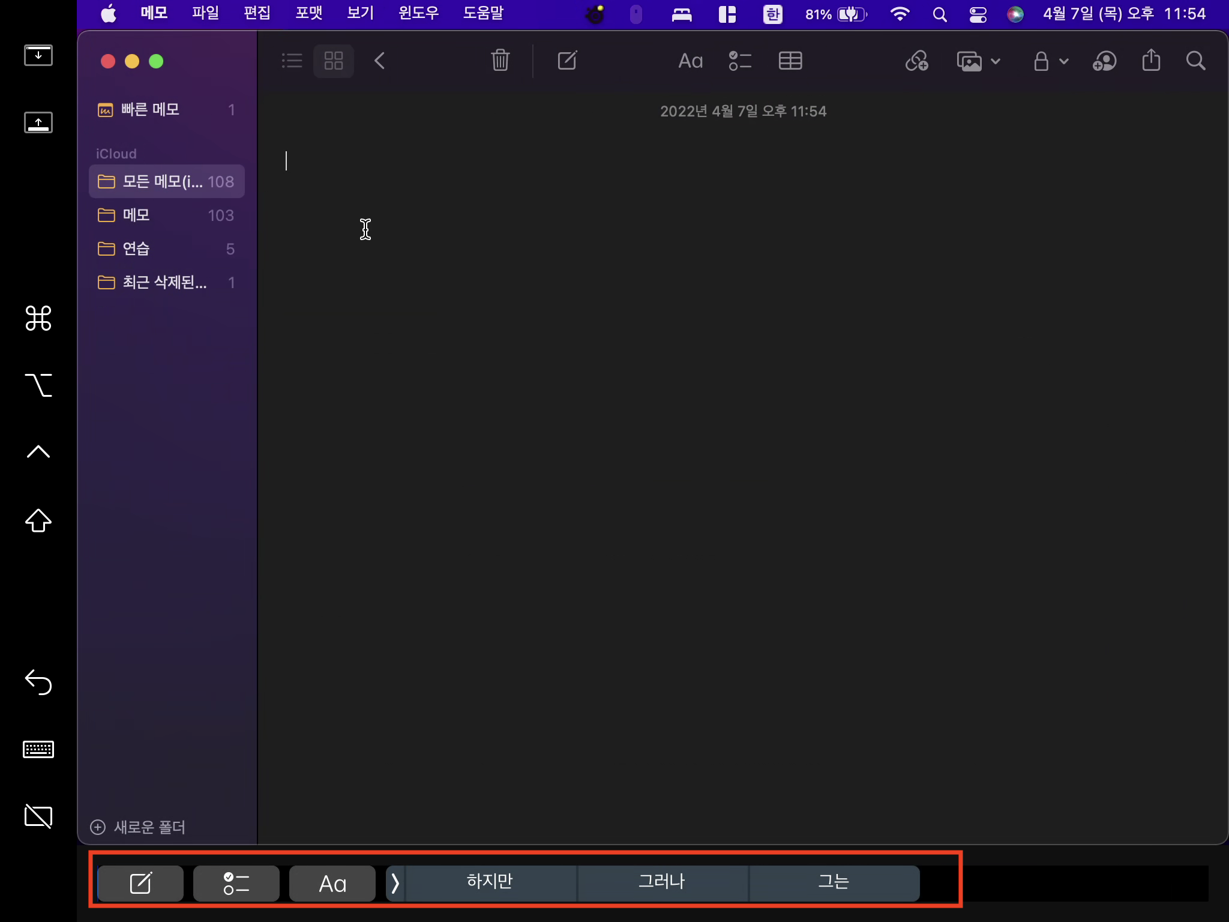The height and width of the screenshot is (922, 1229).
Task: Open the 보기 menu
Action: point(360,13)
